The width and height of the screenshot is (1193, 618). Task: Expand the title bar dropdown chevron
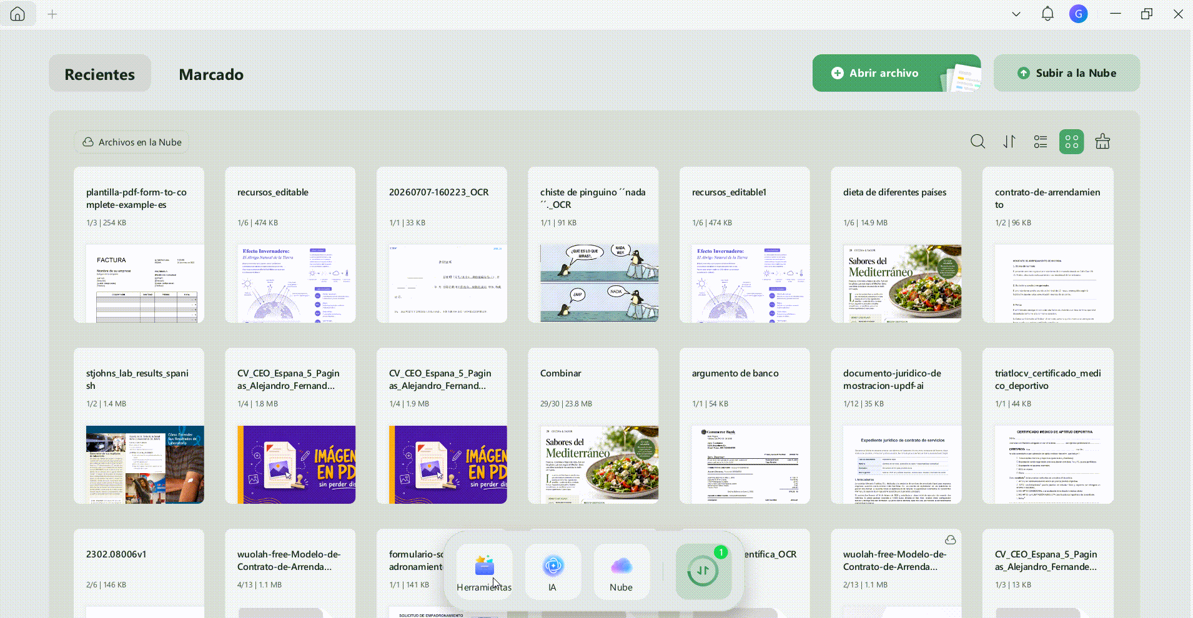(x=1016, y=14)
